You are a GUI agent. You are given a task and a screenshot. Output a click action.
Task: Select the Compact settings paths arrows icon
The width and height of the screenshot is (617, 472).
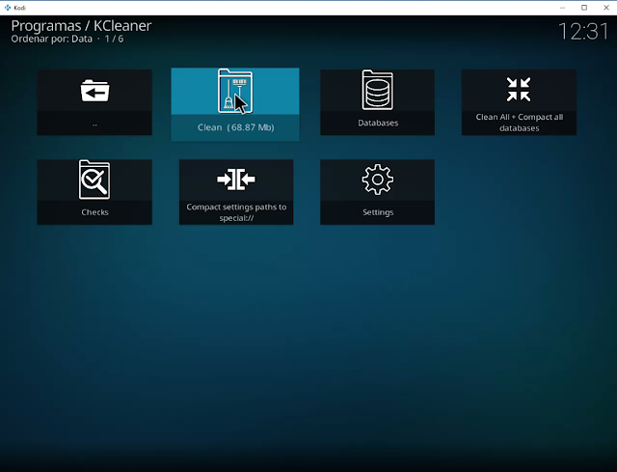point(236,180)
